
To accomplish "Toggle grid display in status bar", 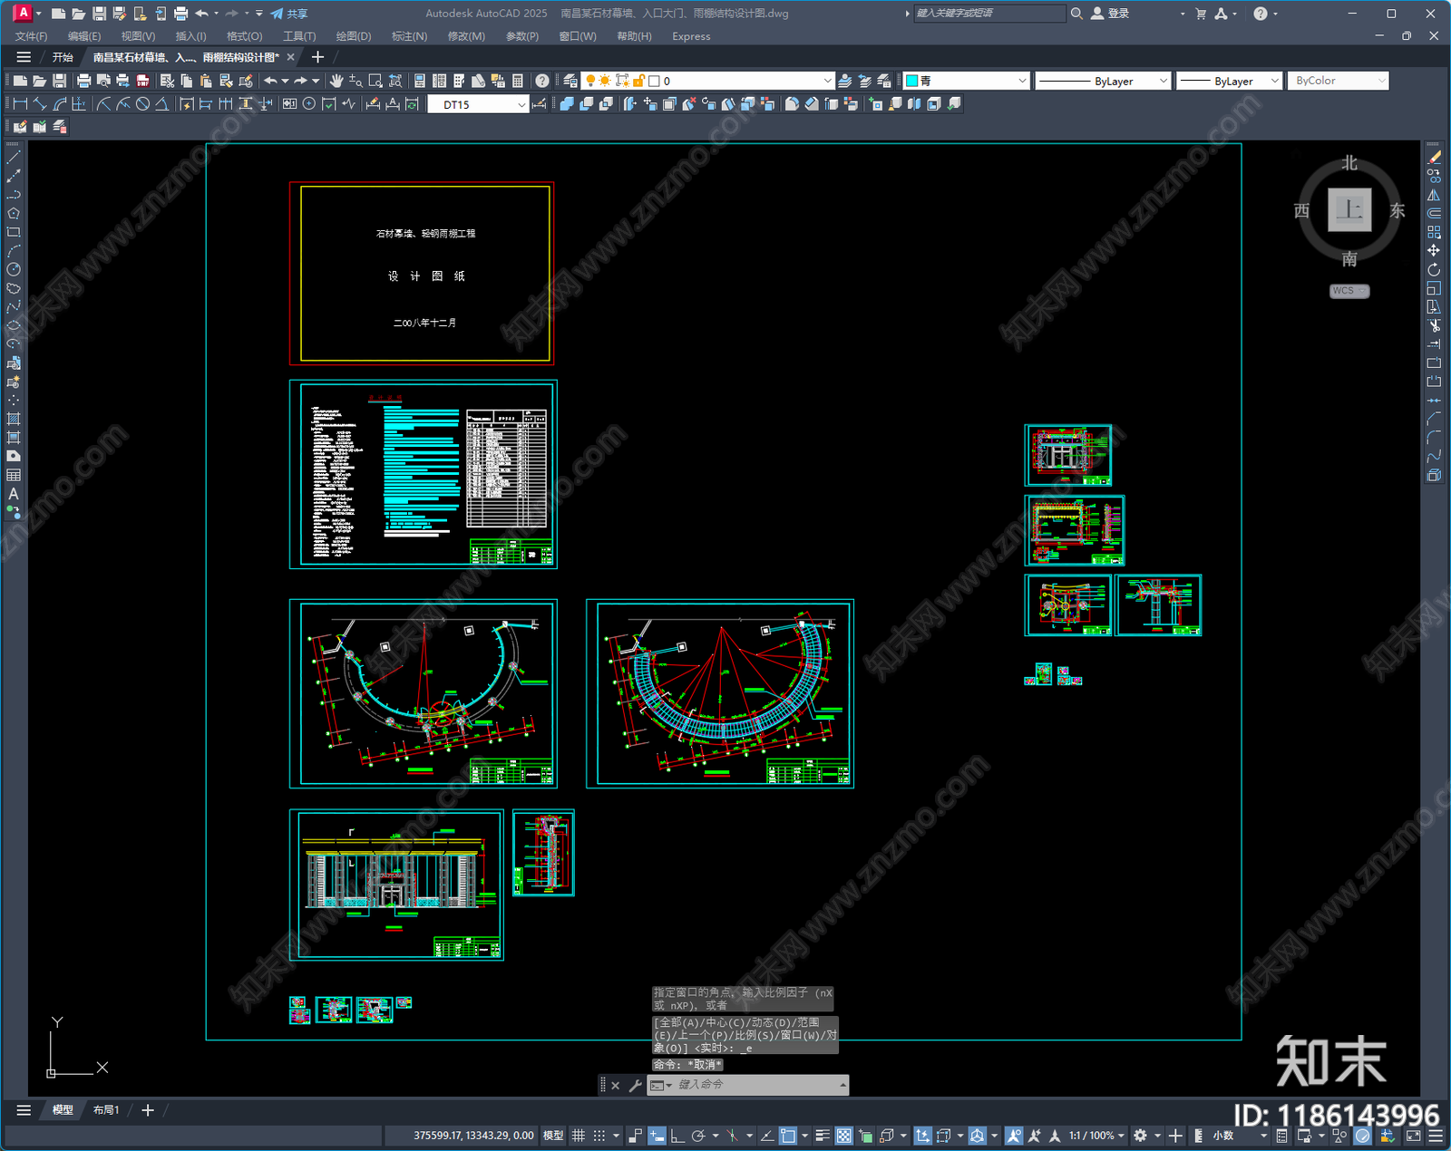I will click(x=578, y=1136).
